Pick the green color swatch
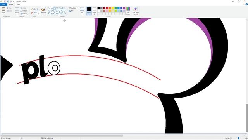The height and width of the screenshot is (140, 248). click(x=115, y=8)
